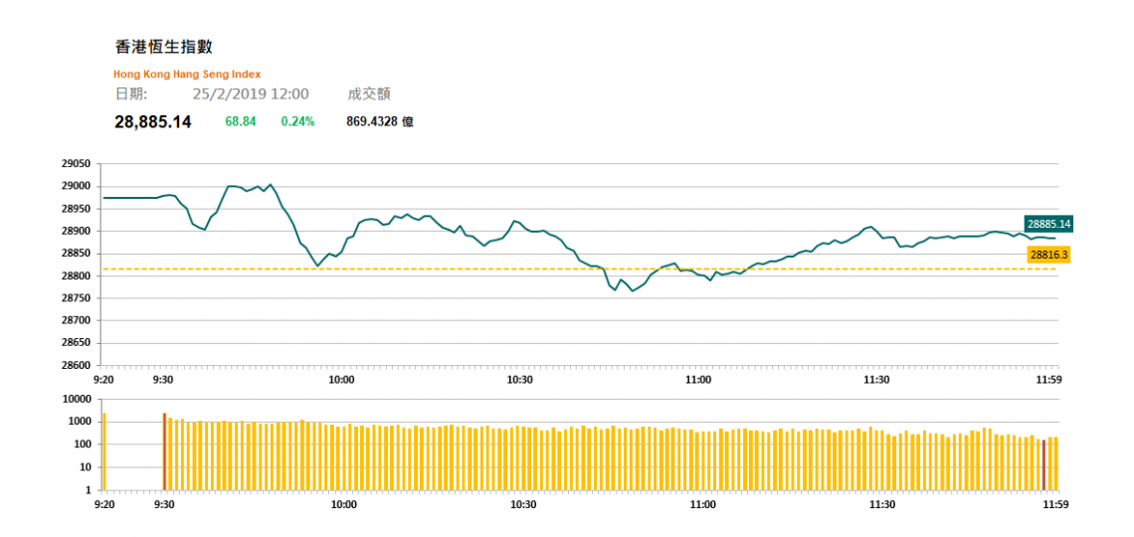
Task: Click the 28600 y-axis label
Action: point(77,366)
